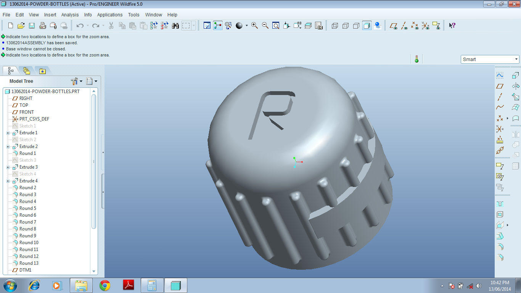Zoom out with magnifier minus
The width and height of the screenshot is (521, 293).
265,26
